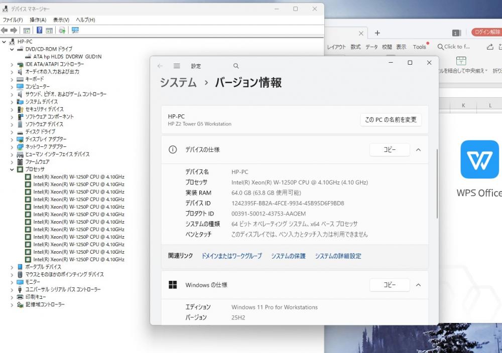502x353 pixels.
Task: Switch to the 校閲 tab in WPS
Action: coord(387,47)
